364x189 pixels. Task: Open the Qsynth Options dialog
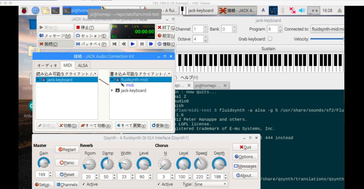tap(245, 157)
